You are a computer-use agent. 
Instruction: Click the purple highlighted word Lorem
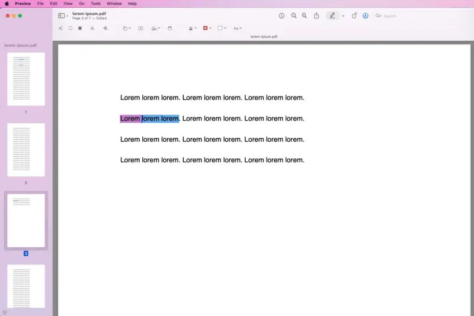coord(130,119)
